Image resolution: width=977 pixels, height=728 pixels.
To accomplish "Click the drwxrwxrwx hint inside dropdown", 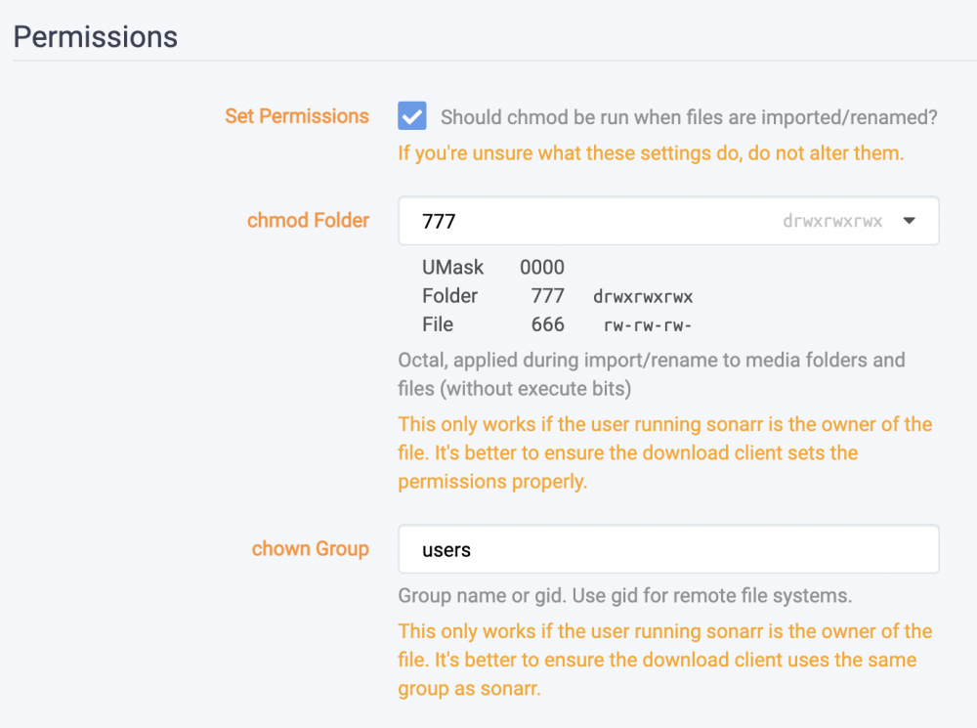I will 832,221.
